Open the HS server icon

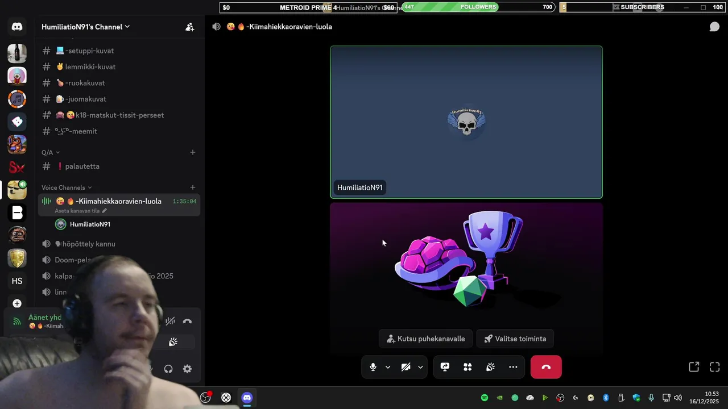point(17,281)
